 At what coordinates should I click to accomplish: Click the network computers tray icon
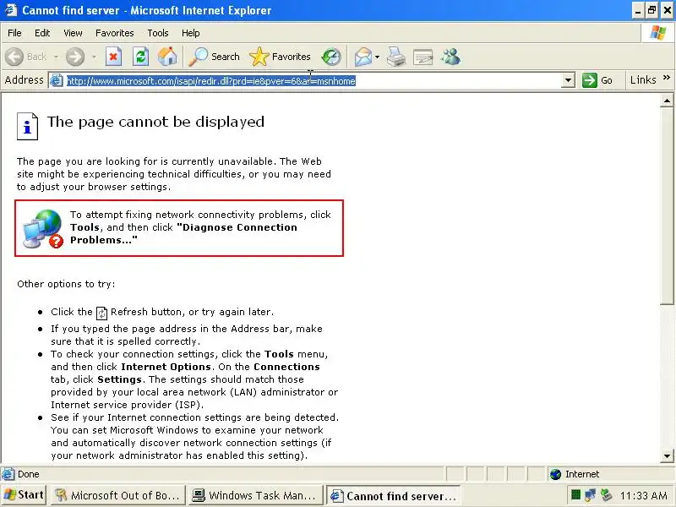590,494
